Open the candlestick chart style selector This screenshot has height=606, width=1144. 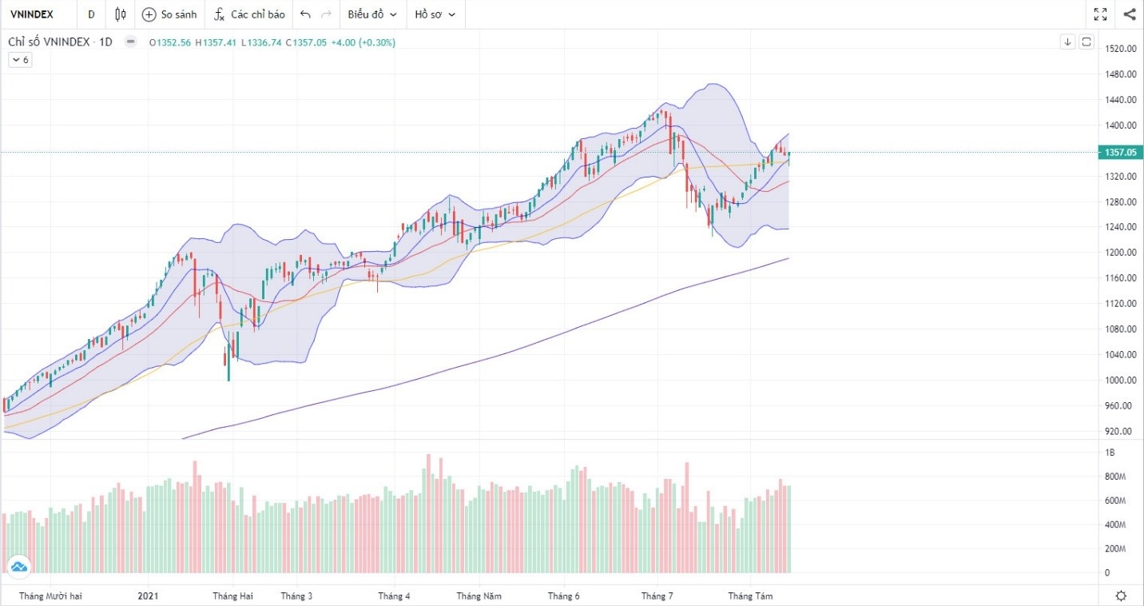121,14
